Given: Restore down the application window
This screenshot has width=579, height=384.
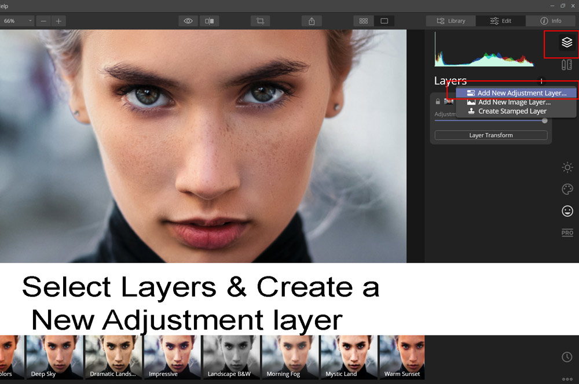Looking at the screenshot, I should [x=563, y=6].
